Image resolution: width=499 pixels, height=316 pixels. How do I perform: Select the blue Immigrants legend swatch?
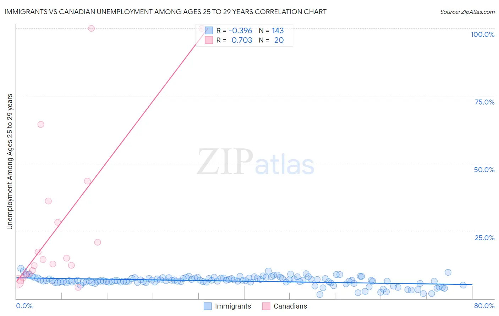(x=208, y=306)
